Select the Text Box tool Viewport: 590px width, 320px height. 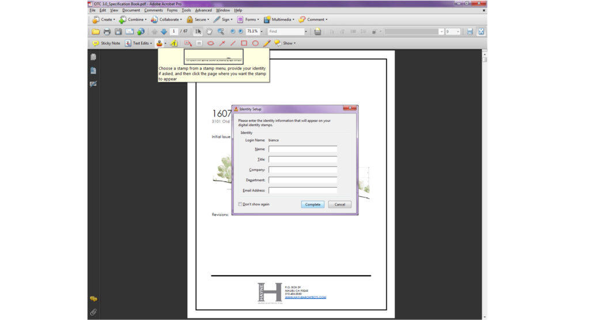pos(199,43)
